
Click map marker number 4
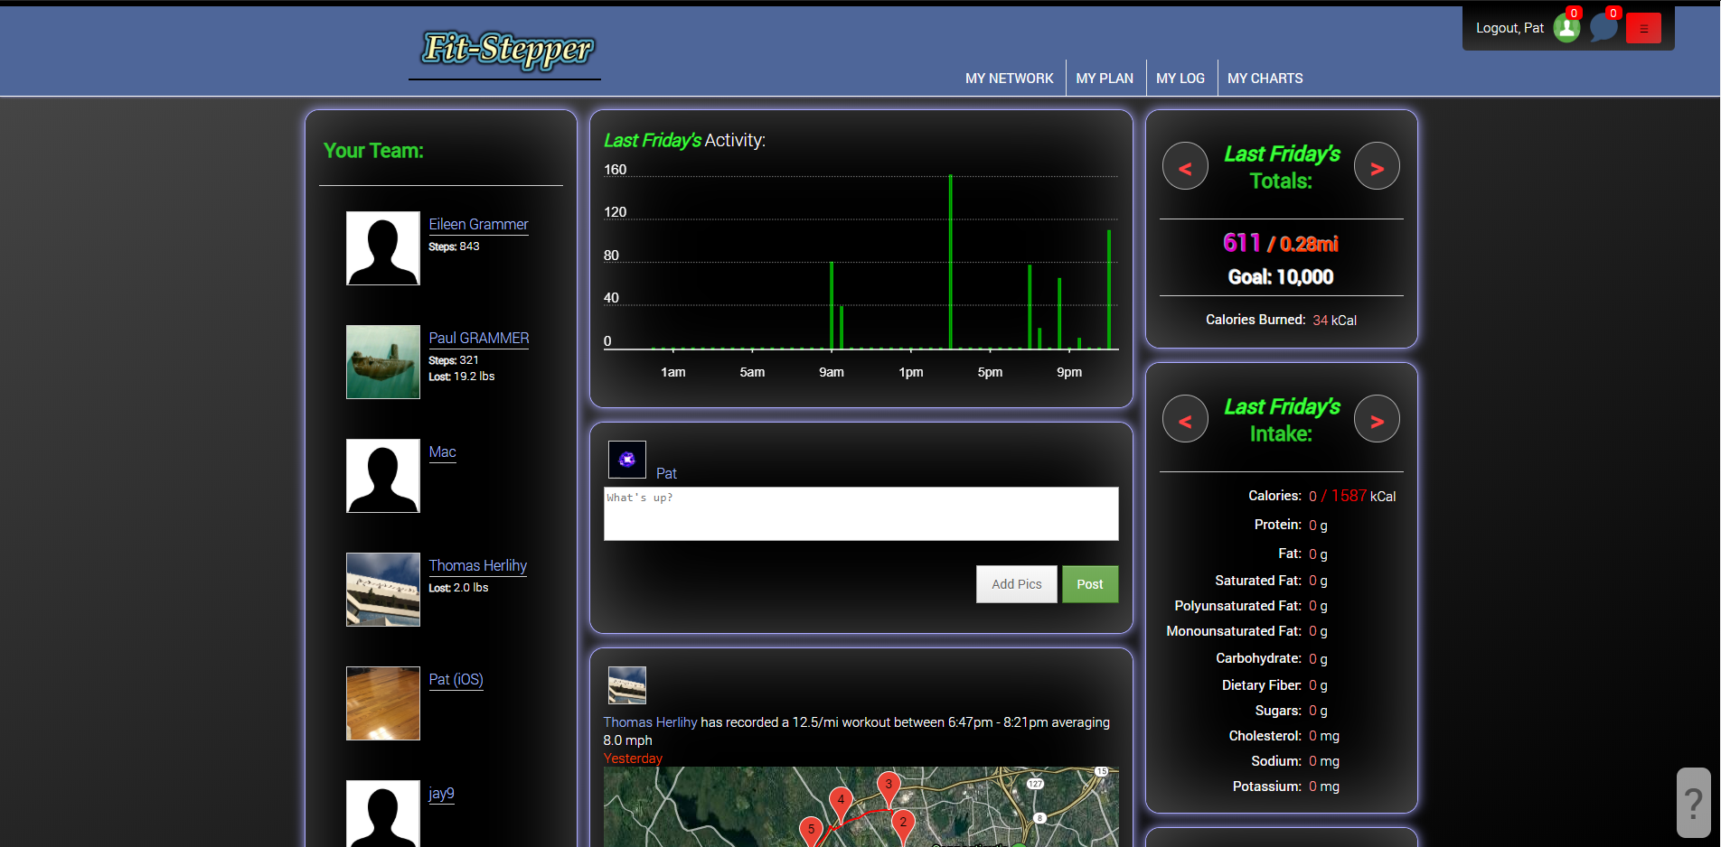click(x=841, y=801)
